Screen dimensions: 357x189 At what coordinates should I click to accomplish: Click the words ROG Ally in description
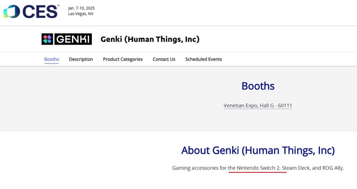[332, 168]
